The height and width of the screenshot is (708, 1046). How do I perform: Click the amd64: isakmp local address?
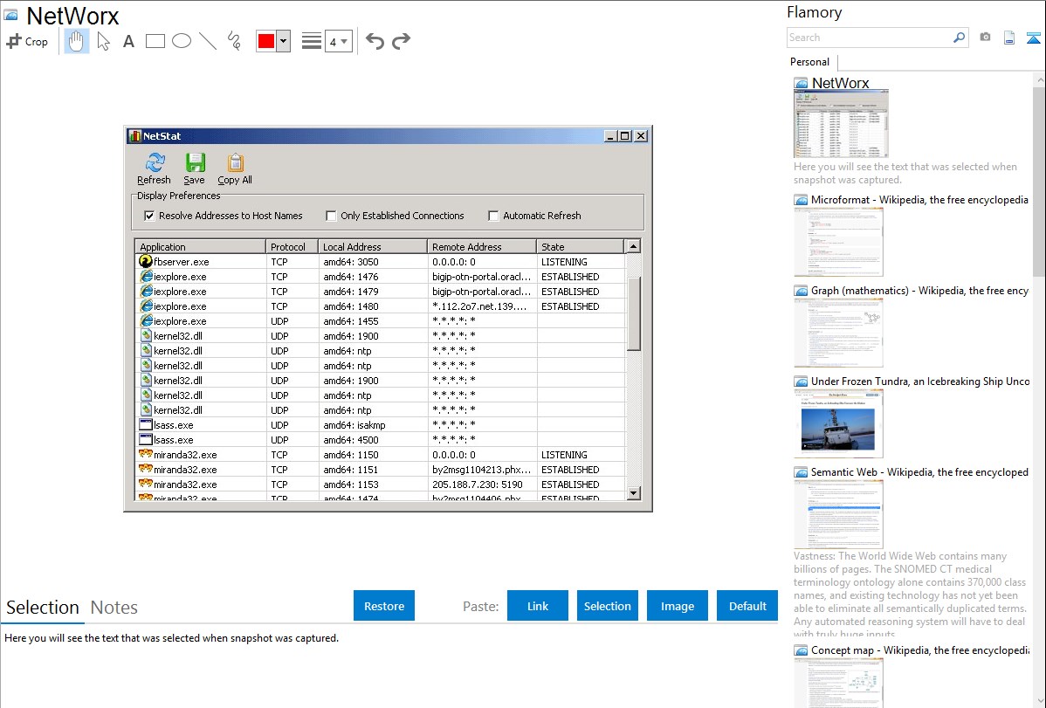(354, 425)
